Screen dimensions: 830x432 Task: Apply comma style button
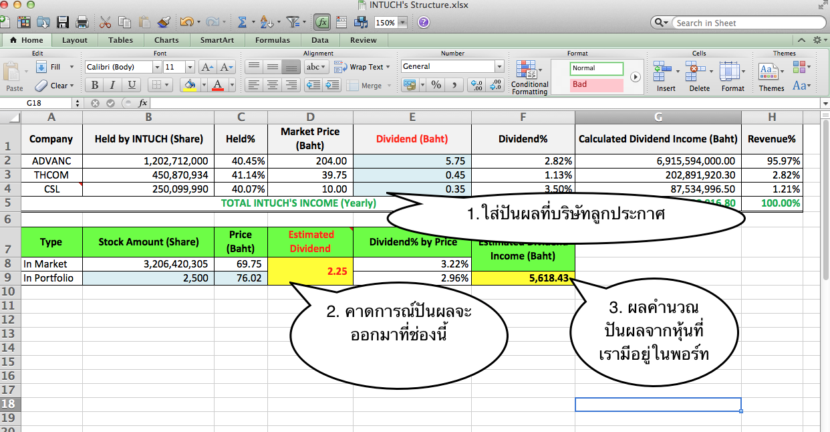pos(454,85)
